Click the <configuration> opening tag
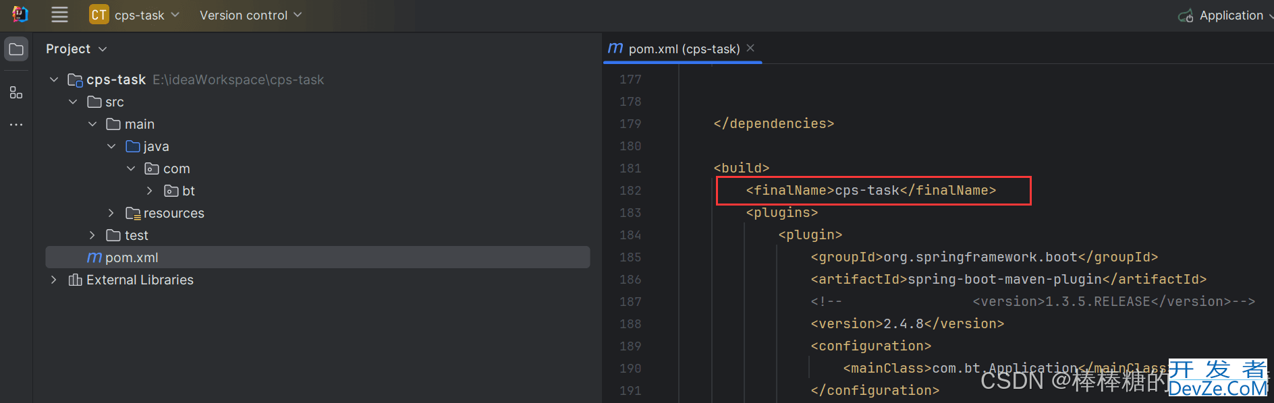The height and width of the screenshot is (403, 1274). 871,346
